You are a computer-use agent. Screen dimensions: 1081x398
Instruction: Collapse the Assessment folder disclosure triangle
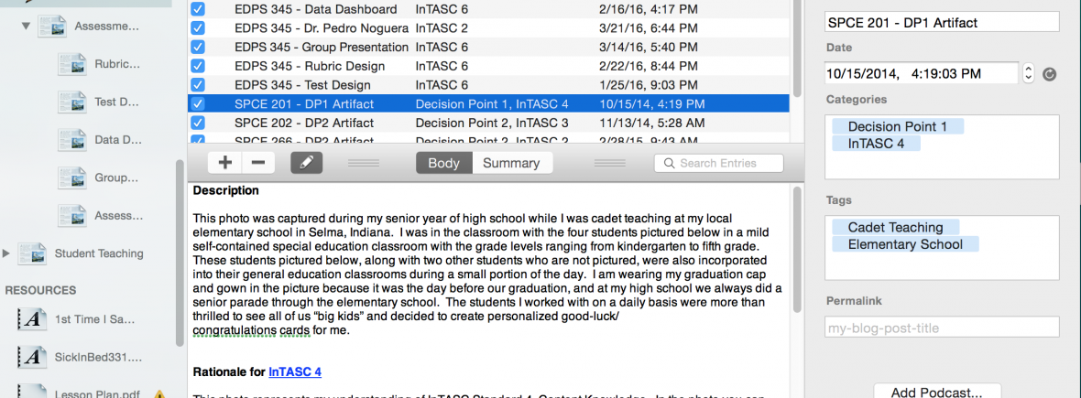[26, 27]
